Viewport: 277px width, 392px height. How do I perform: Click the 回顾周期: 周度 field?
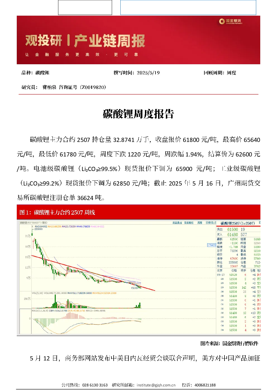[220, 73]
